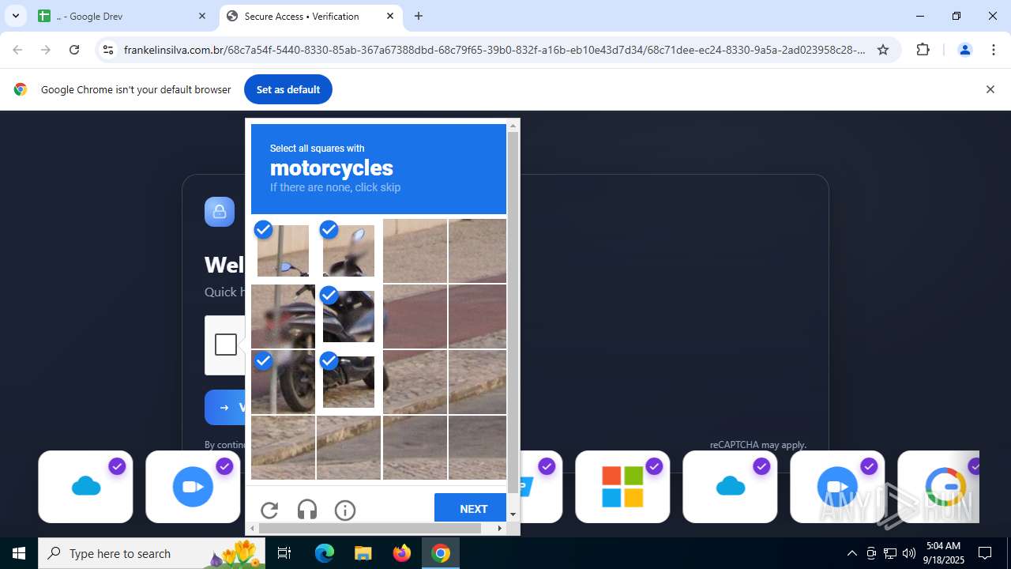Image resolution: width=1011 pixels, height=569 pixels.
Task: Reload the current page
Action: pyautogui.click(x=74, y=50)
